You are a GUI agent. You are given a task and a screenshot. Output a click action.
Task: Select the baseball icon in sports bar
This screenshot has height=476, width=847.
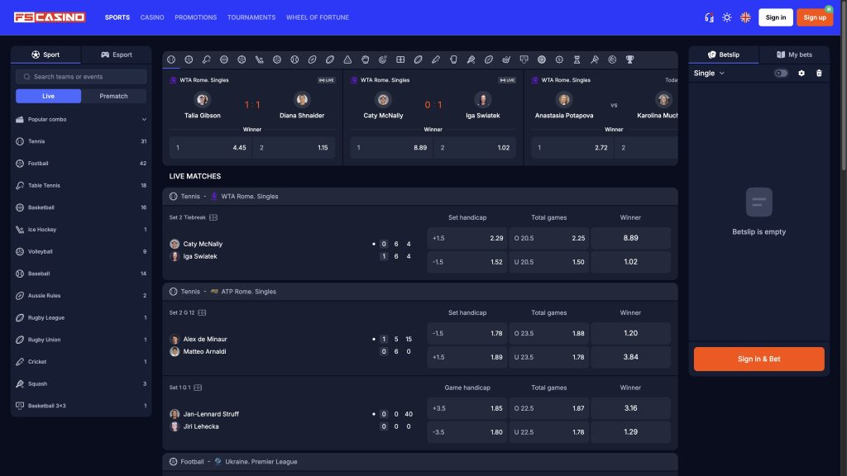coord(294,59)
